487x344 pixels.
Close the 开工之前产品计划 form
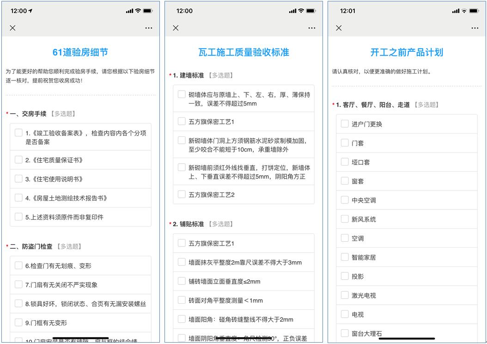click(338, 28)
